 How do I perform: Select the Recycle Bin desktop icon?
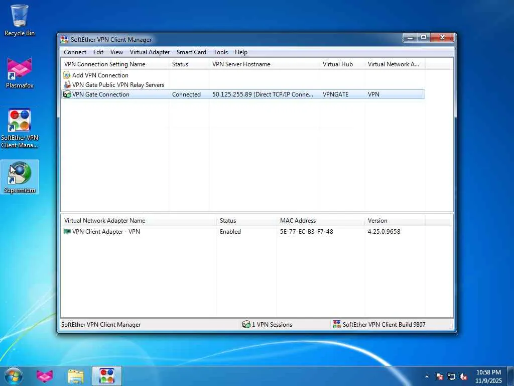(x=20, y=20)
